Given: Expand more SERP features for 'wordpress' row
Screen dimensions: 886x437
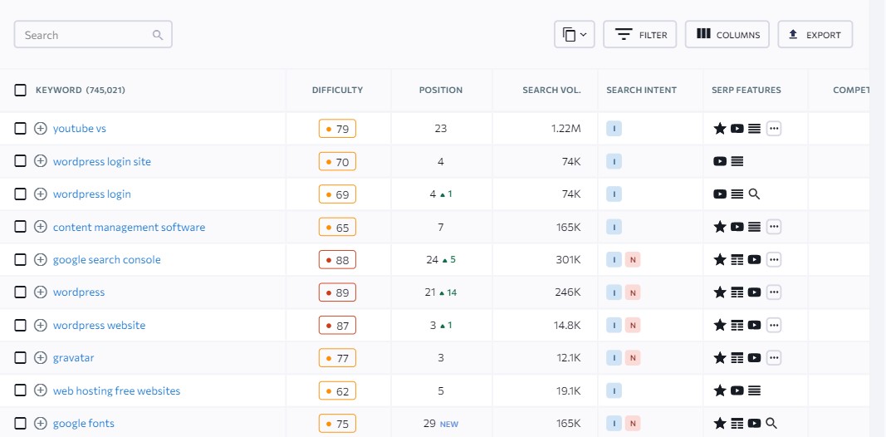Looking at the screenshot, I should (x=774, y=292).
